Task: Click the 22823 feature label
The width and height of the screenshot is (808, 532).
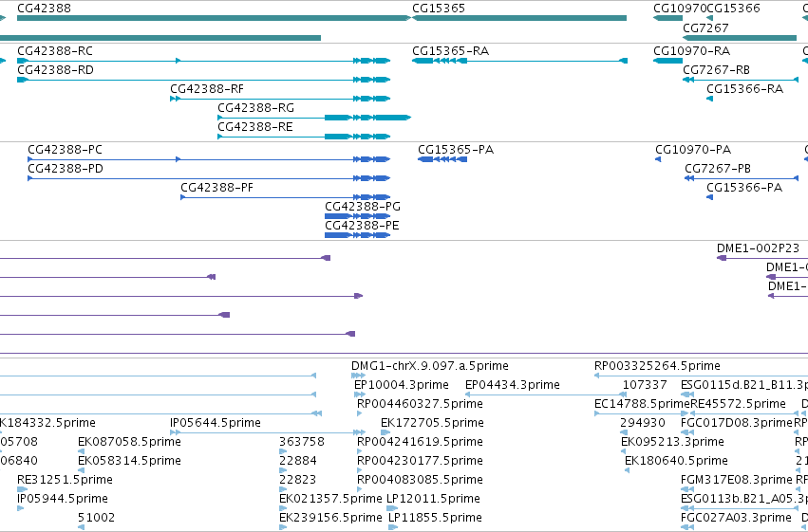Action: pyautogui.click(x=297, y=480)
